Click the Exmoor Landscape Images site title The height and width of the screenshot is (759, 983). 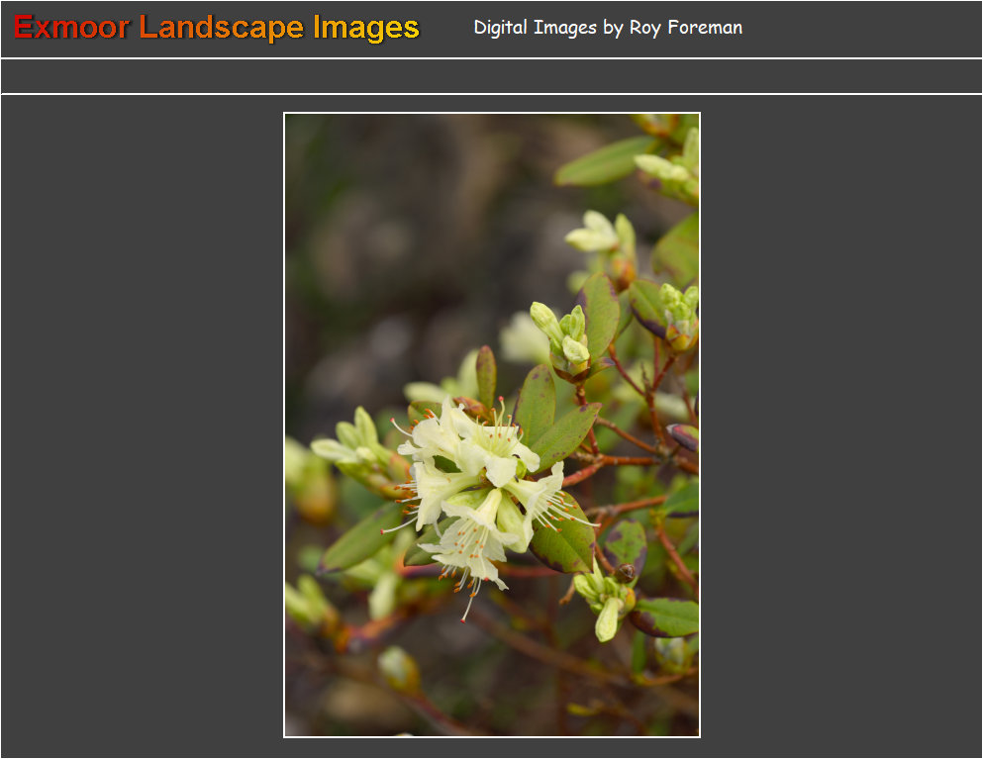(x=217, y=28)
